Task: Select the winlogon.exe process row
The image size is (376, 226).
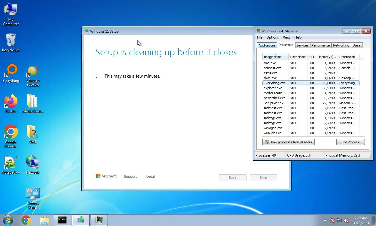Action: pos(311,128)
